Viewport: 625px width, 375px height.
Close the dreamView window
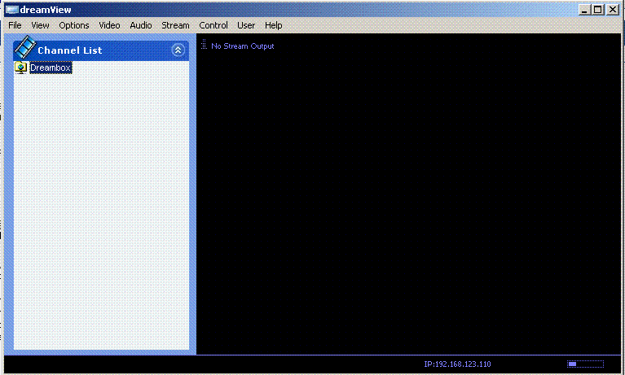(x=613, y=10)
